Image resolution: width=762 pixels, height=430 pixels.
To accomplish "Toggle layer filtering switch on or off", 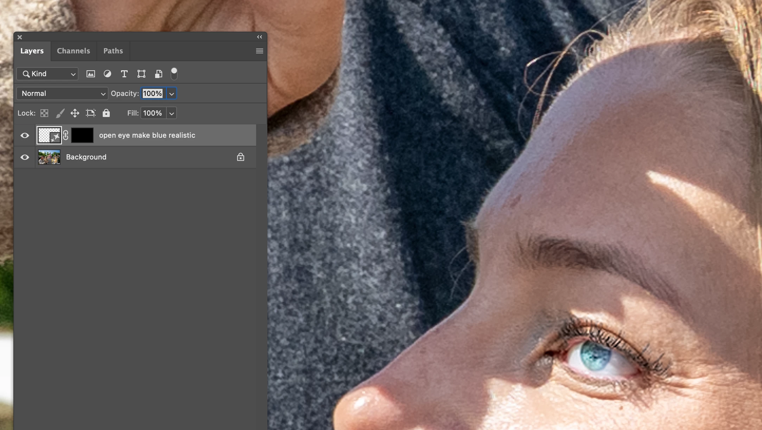I will point(174,74).
